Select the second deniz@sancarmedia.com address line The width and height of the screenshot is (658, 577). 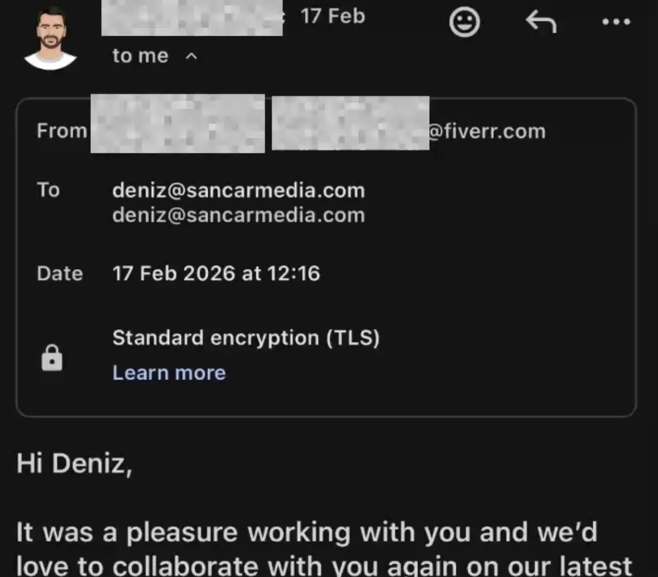pos(238,215)
